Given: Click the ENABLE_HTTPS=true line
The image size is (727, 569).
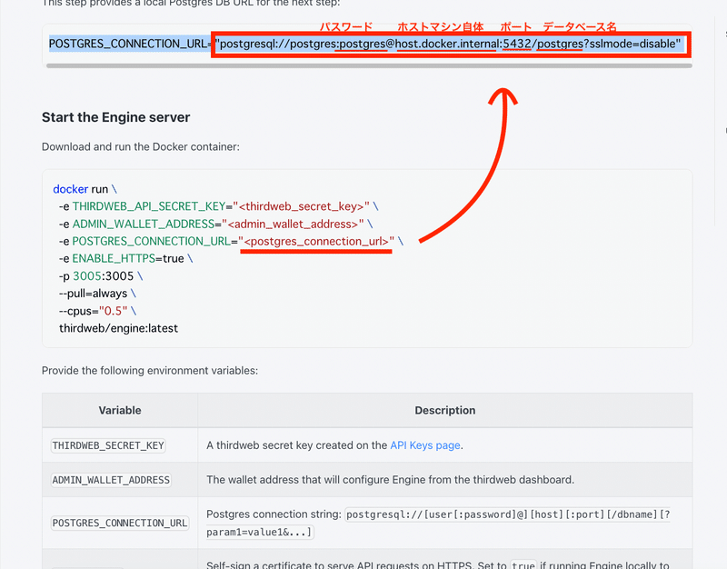Looking at the screenshot, I should (125, 258).
